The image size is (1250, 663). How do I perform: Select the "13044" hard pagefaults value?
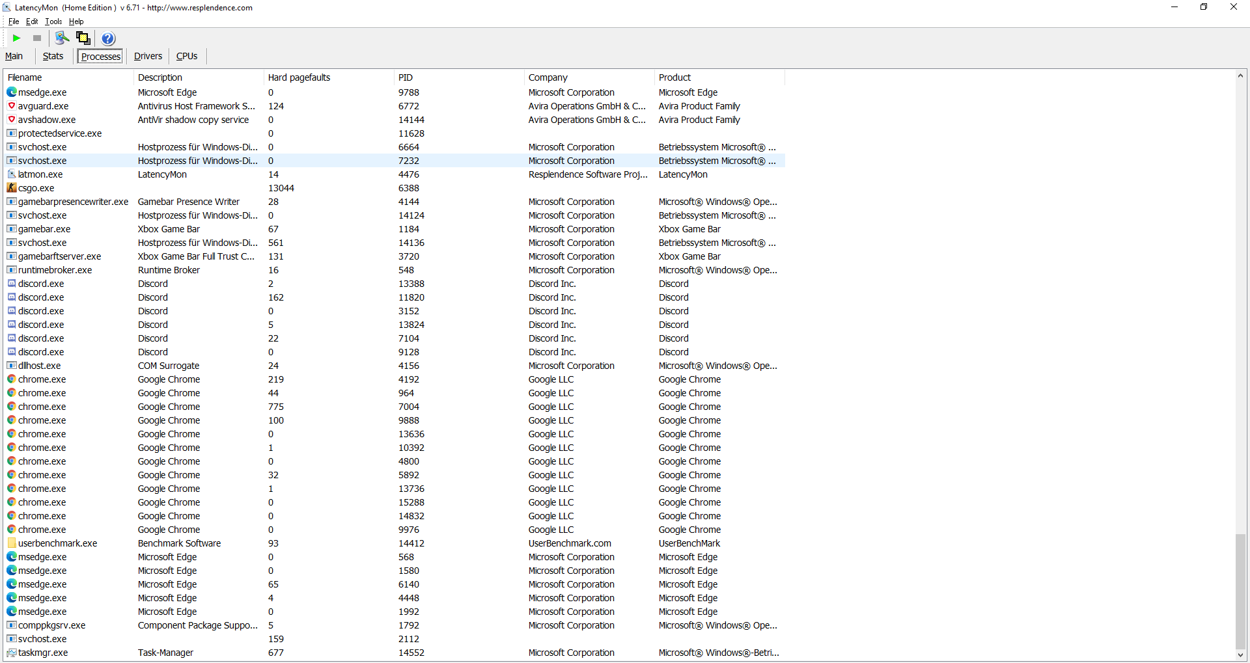[281, 188]
